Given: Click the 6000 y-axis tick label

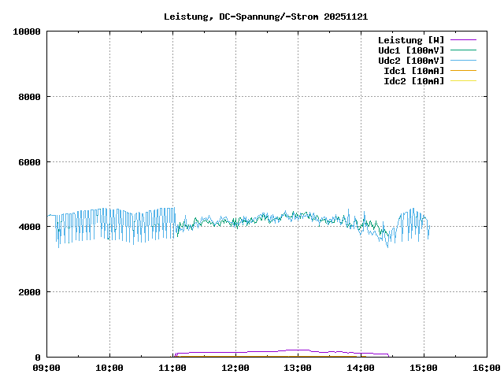Looking at the screenshot, I should click(29, 162).
